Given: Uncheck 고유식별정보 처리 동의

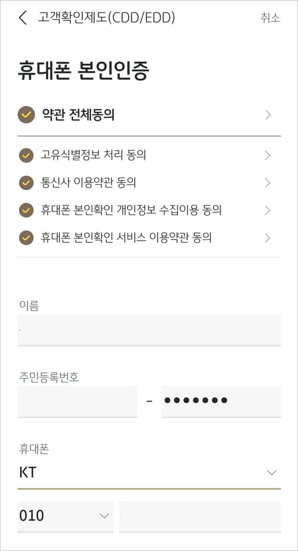Looking at the screenshot, I should 26,155.
